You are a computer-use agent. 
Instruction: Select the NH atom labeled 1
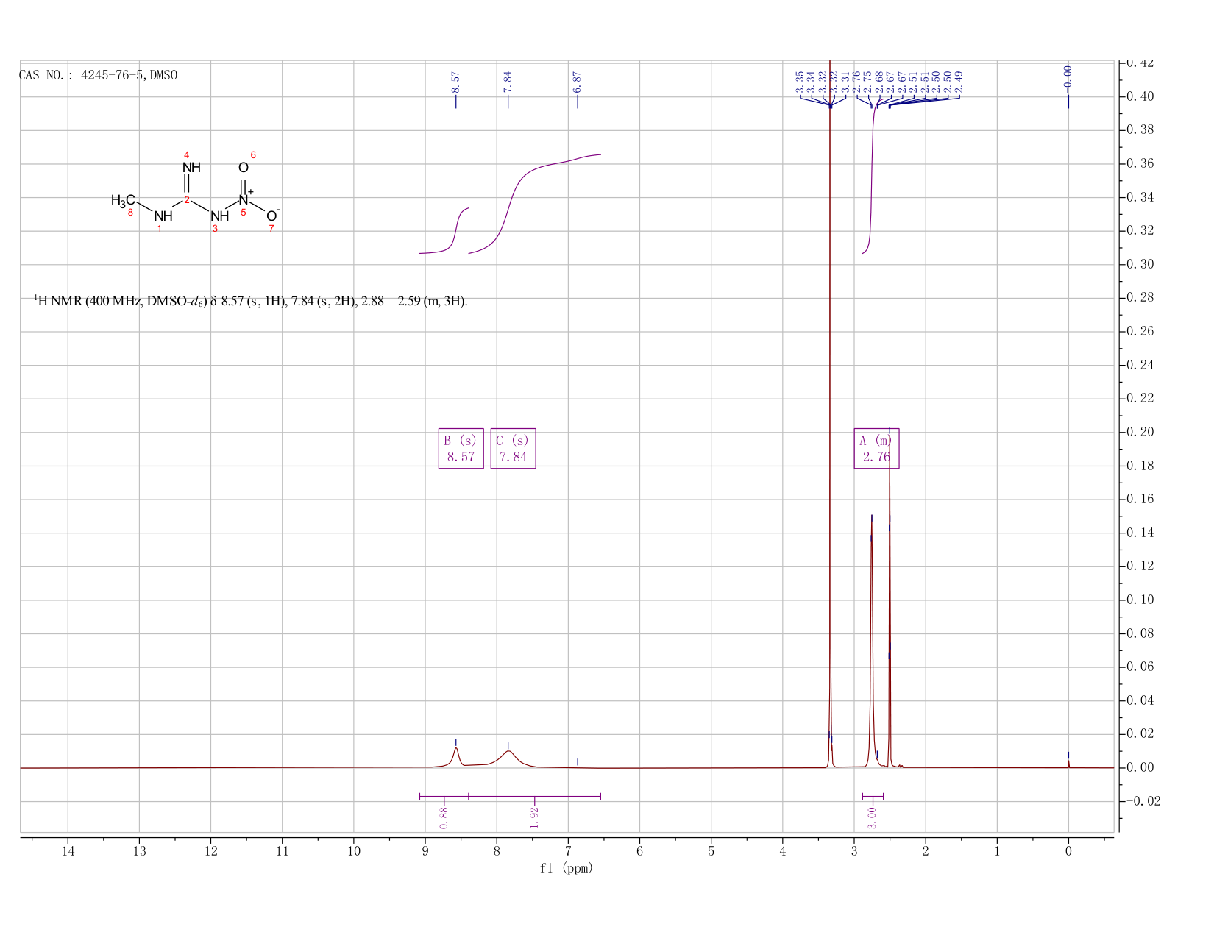click(163, 216)
